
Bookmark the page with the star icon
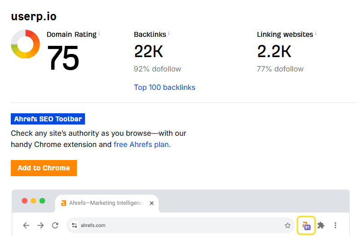point(288,225)
